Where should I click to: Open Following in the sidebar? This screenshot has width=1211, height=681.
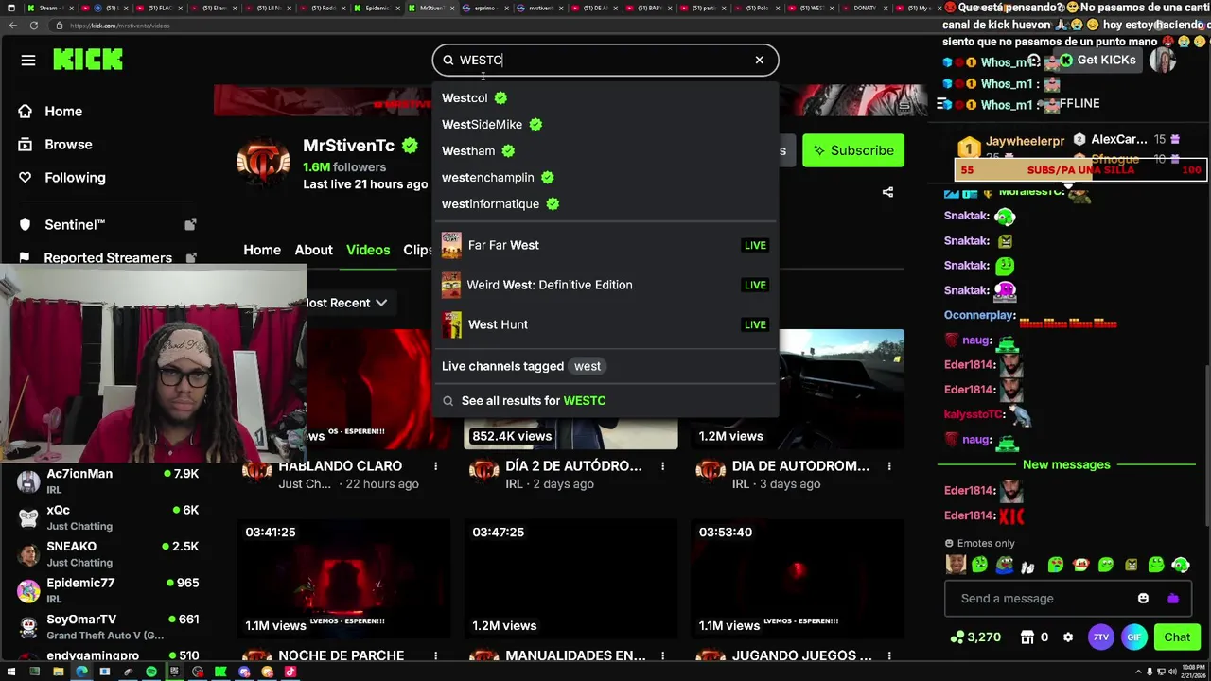point(75,177)
